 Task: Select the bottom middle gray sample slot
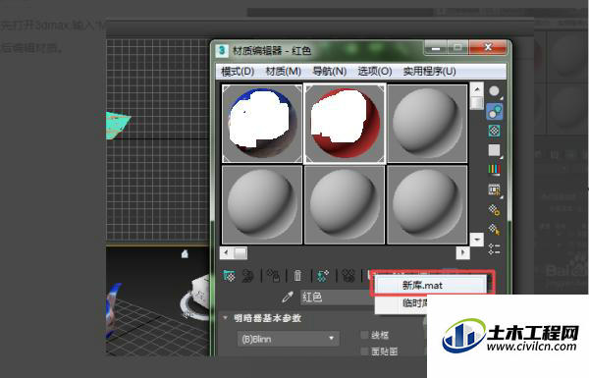345,205
